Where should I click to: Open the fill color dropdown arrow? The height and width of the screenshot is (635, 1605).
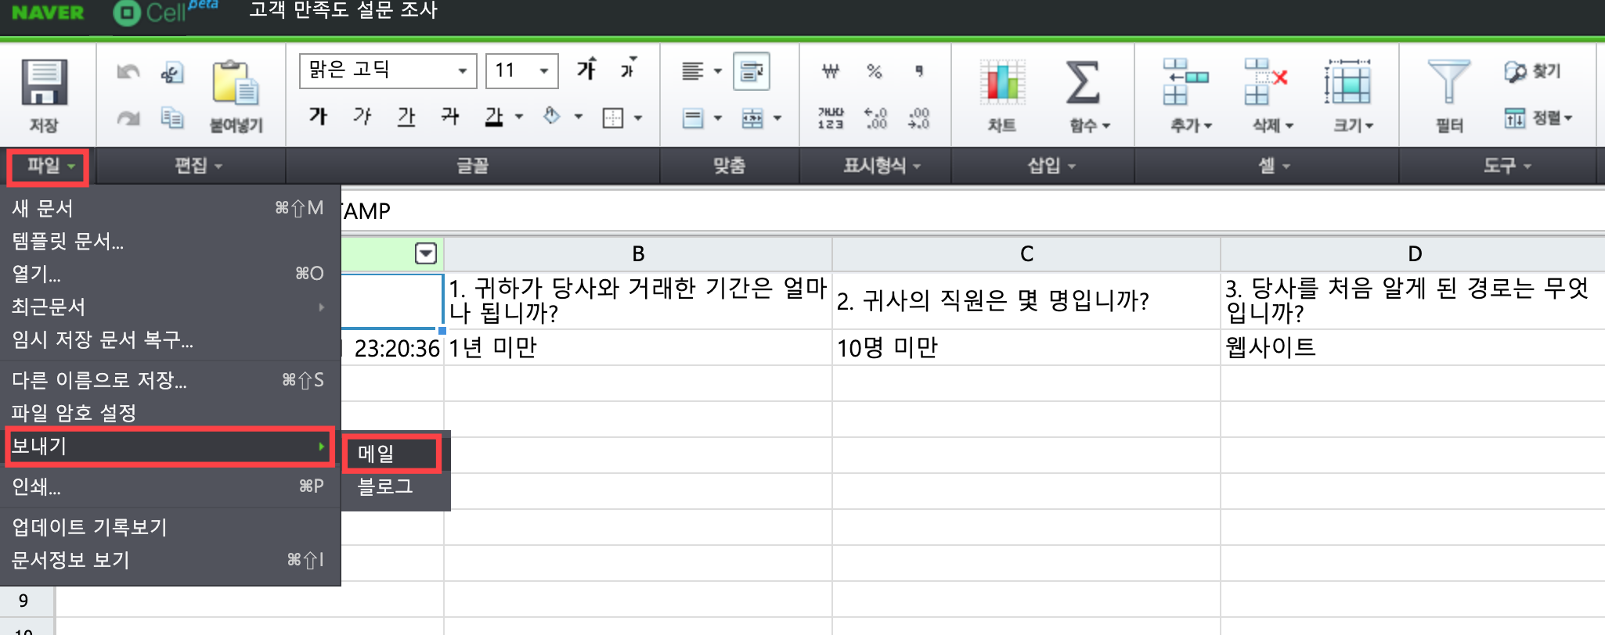tap(579, 117)
